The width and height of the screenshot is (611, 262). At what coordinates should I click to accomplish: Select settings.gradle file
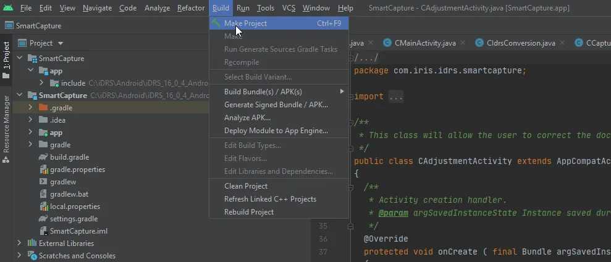pyautogui.click(x=74, y=219)
